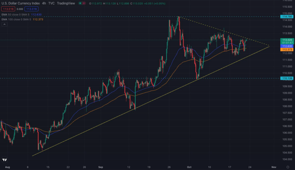Click the Sep label on the time axis
The height and width of the screenshot is (170, 295).
click(101, 167)
